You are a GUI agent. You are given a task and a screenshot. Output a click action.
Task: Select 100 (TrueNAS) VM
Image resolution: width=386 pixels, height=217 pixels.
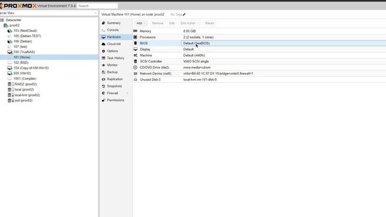point(24,52)
